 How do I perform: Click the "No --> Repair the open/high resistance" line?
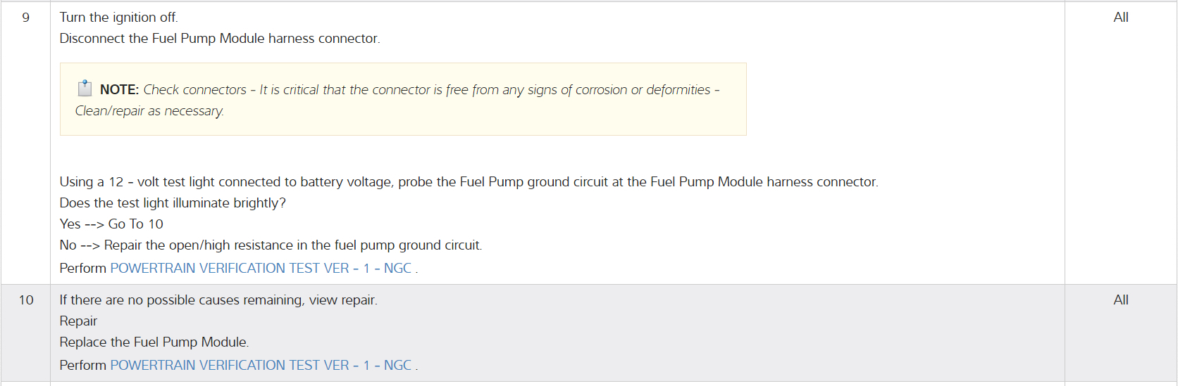pos(271,245)
